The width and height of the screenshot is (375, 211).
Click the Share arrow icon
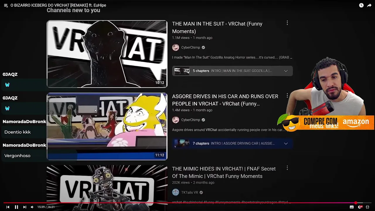[369, 5]
